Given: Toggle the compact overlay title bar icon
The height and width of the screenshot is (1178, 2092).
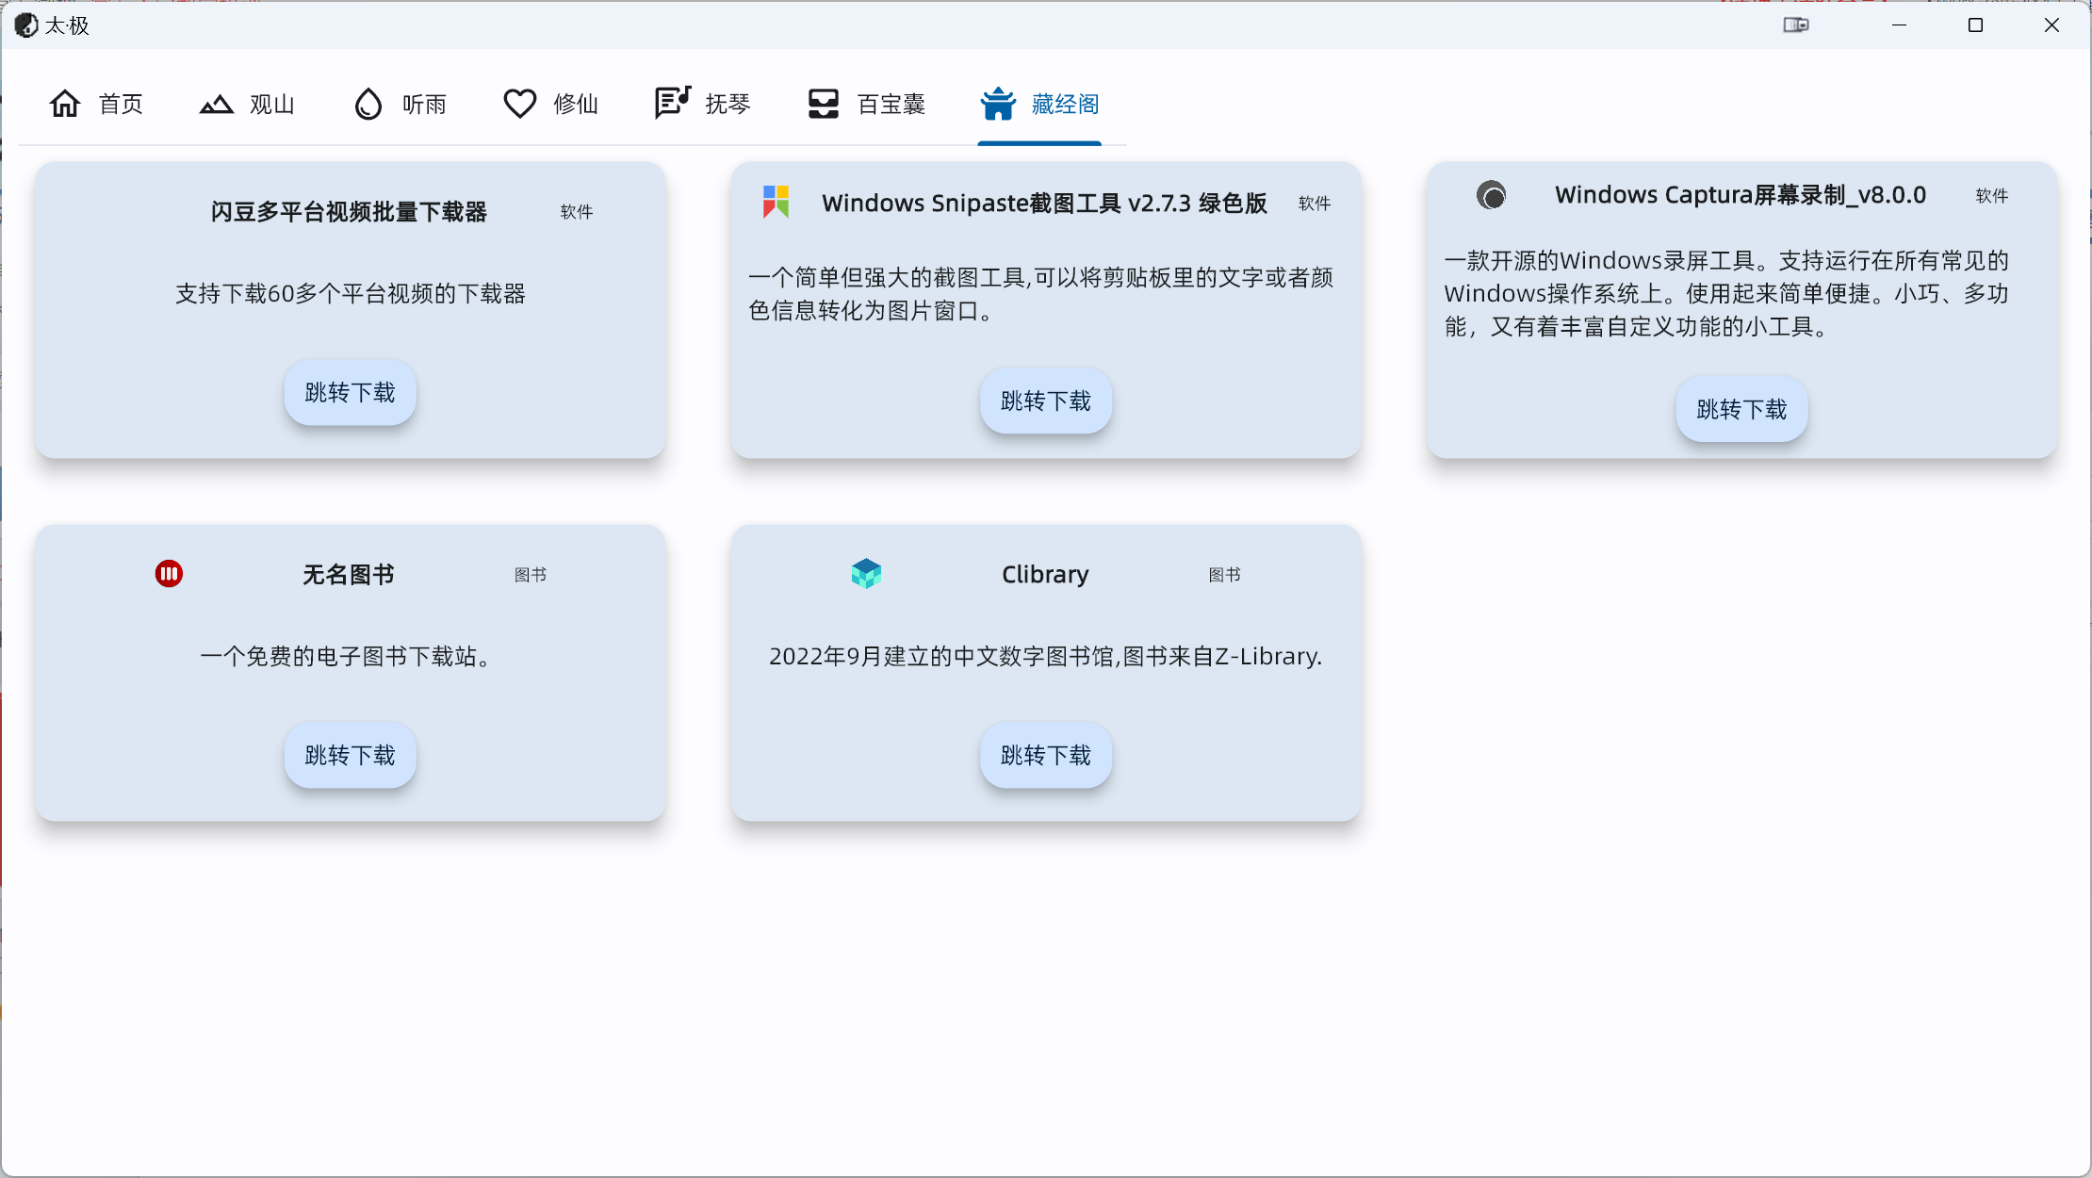Looking at the screenshot, I should point(1795,25).
